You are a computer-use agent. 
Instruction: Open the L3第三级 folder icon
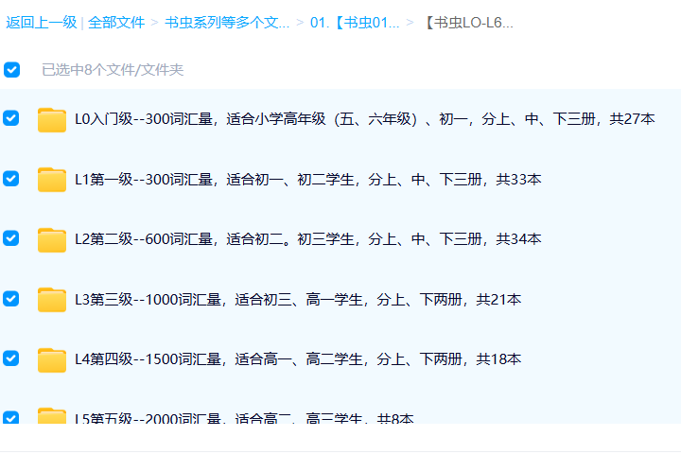[52, 300]
